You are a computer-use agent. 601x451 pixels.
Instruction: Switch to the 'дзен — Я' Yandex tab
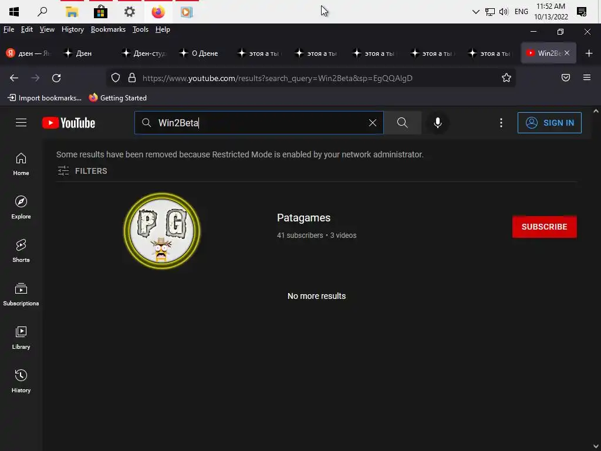pos(29,53)
